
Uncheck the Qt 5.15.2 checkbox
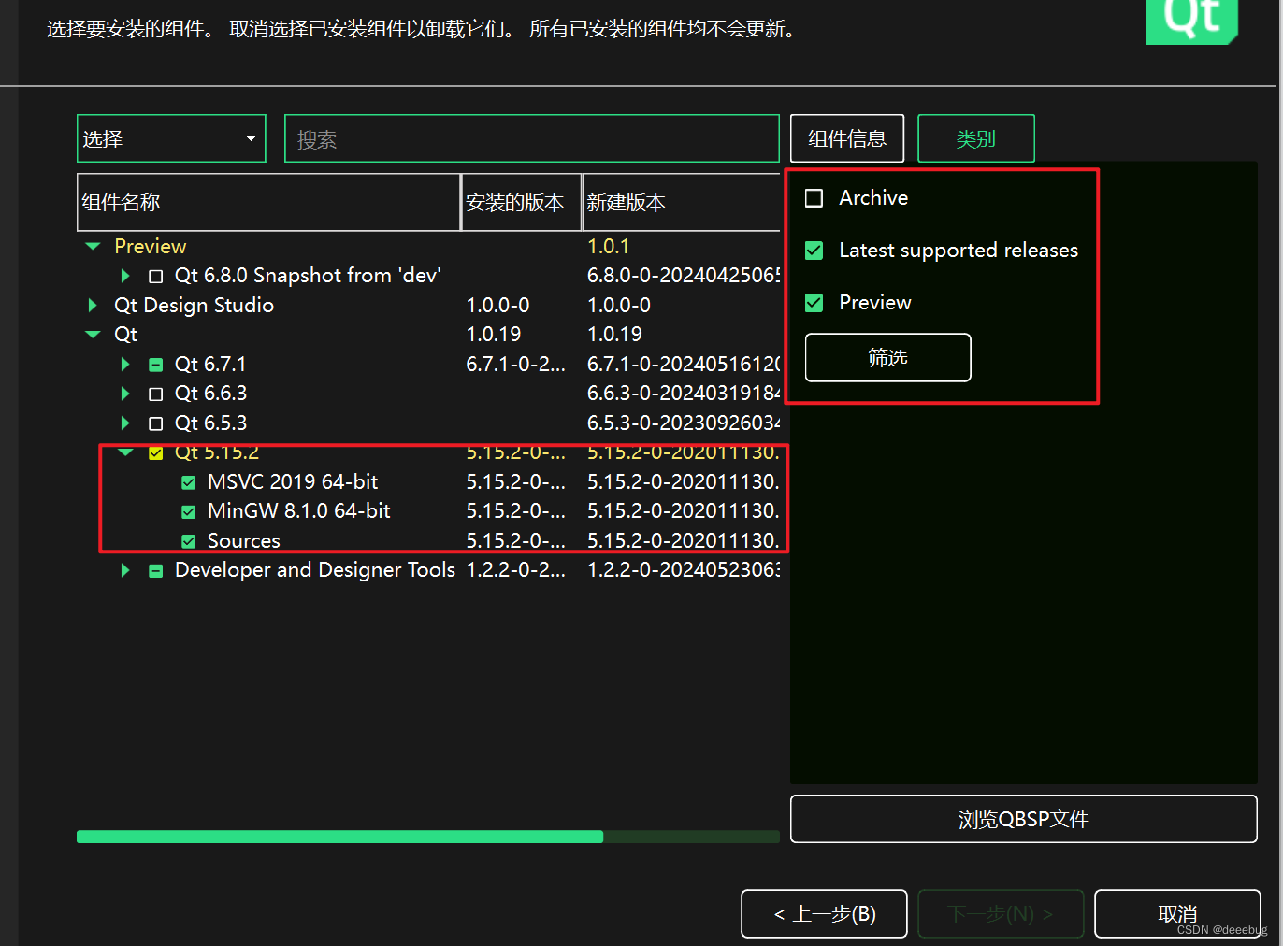coord(156,453)
